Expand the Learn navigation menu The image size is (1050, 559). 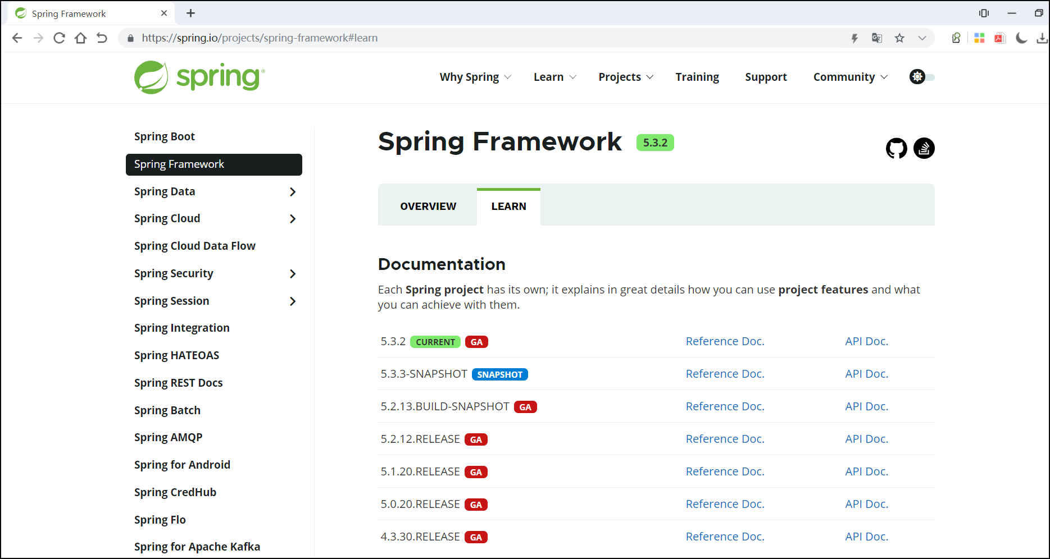point(555,77)
